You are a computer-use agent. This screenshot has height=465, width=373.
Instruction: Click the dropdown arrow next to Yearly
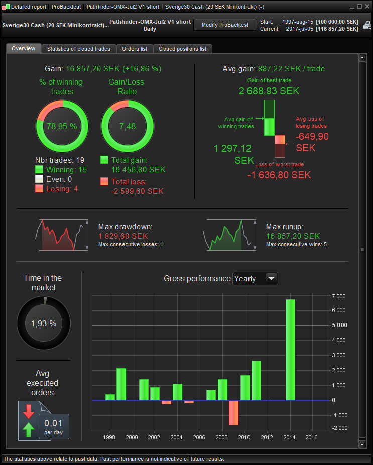click(271, 279)
